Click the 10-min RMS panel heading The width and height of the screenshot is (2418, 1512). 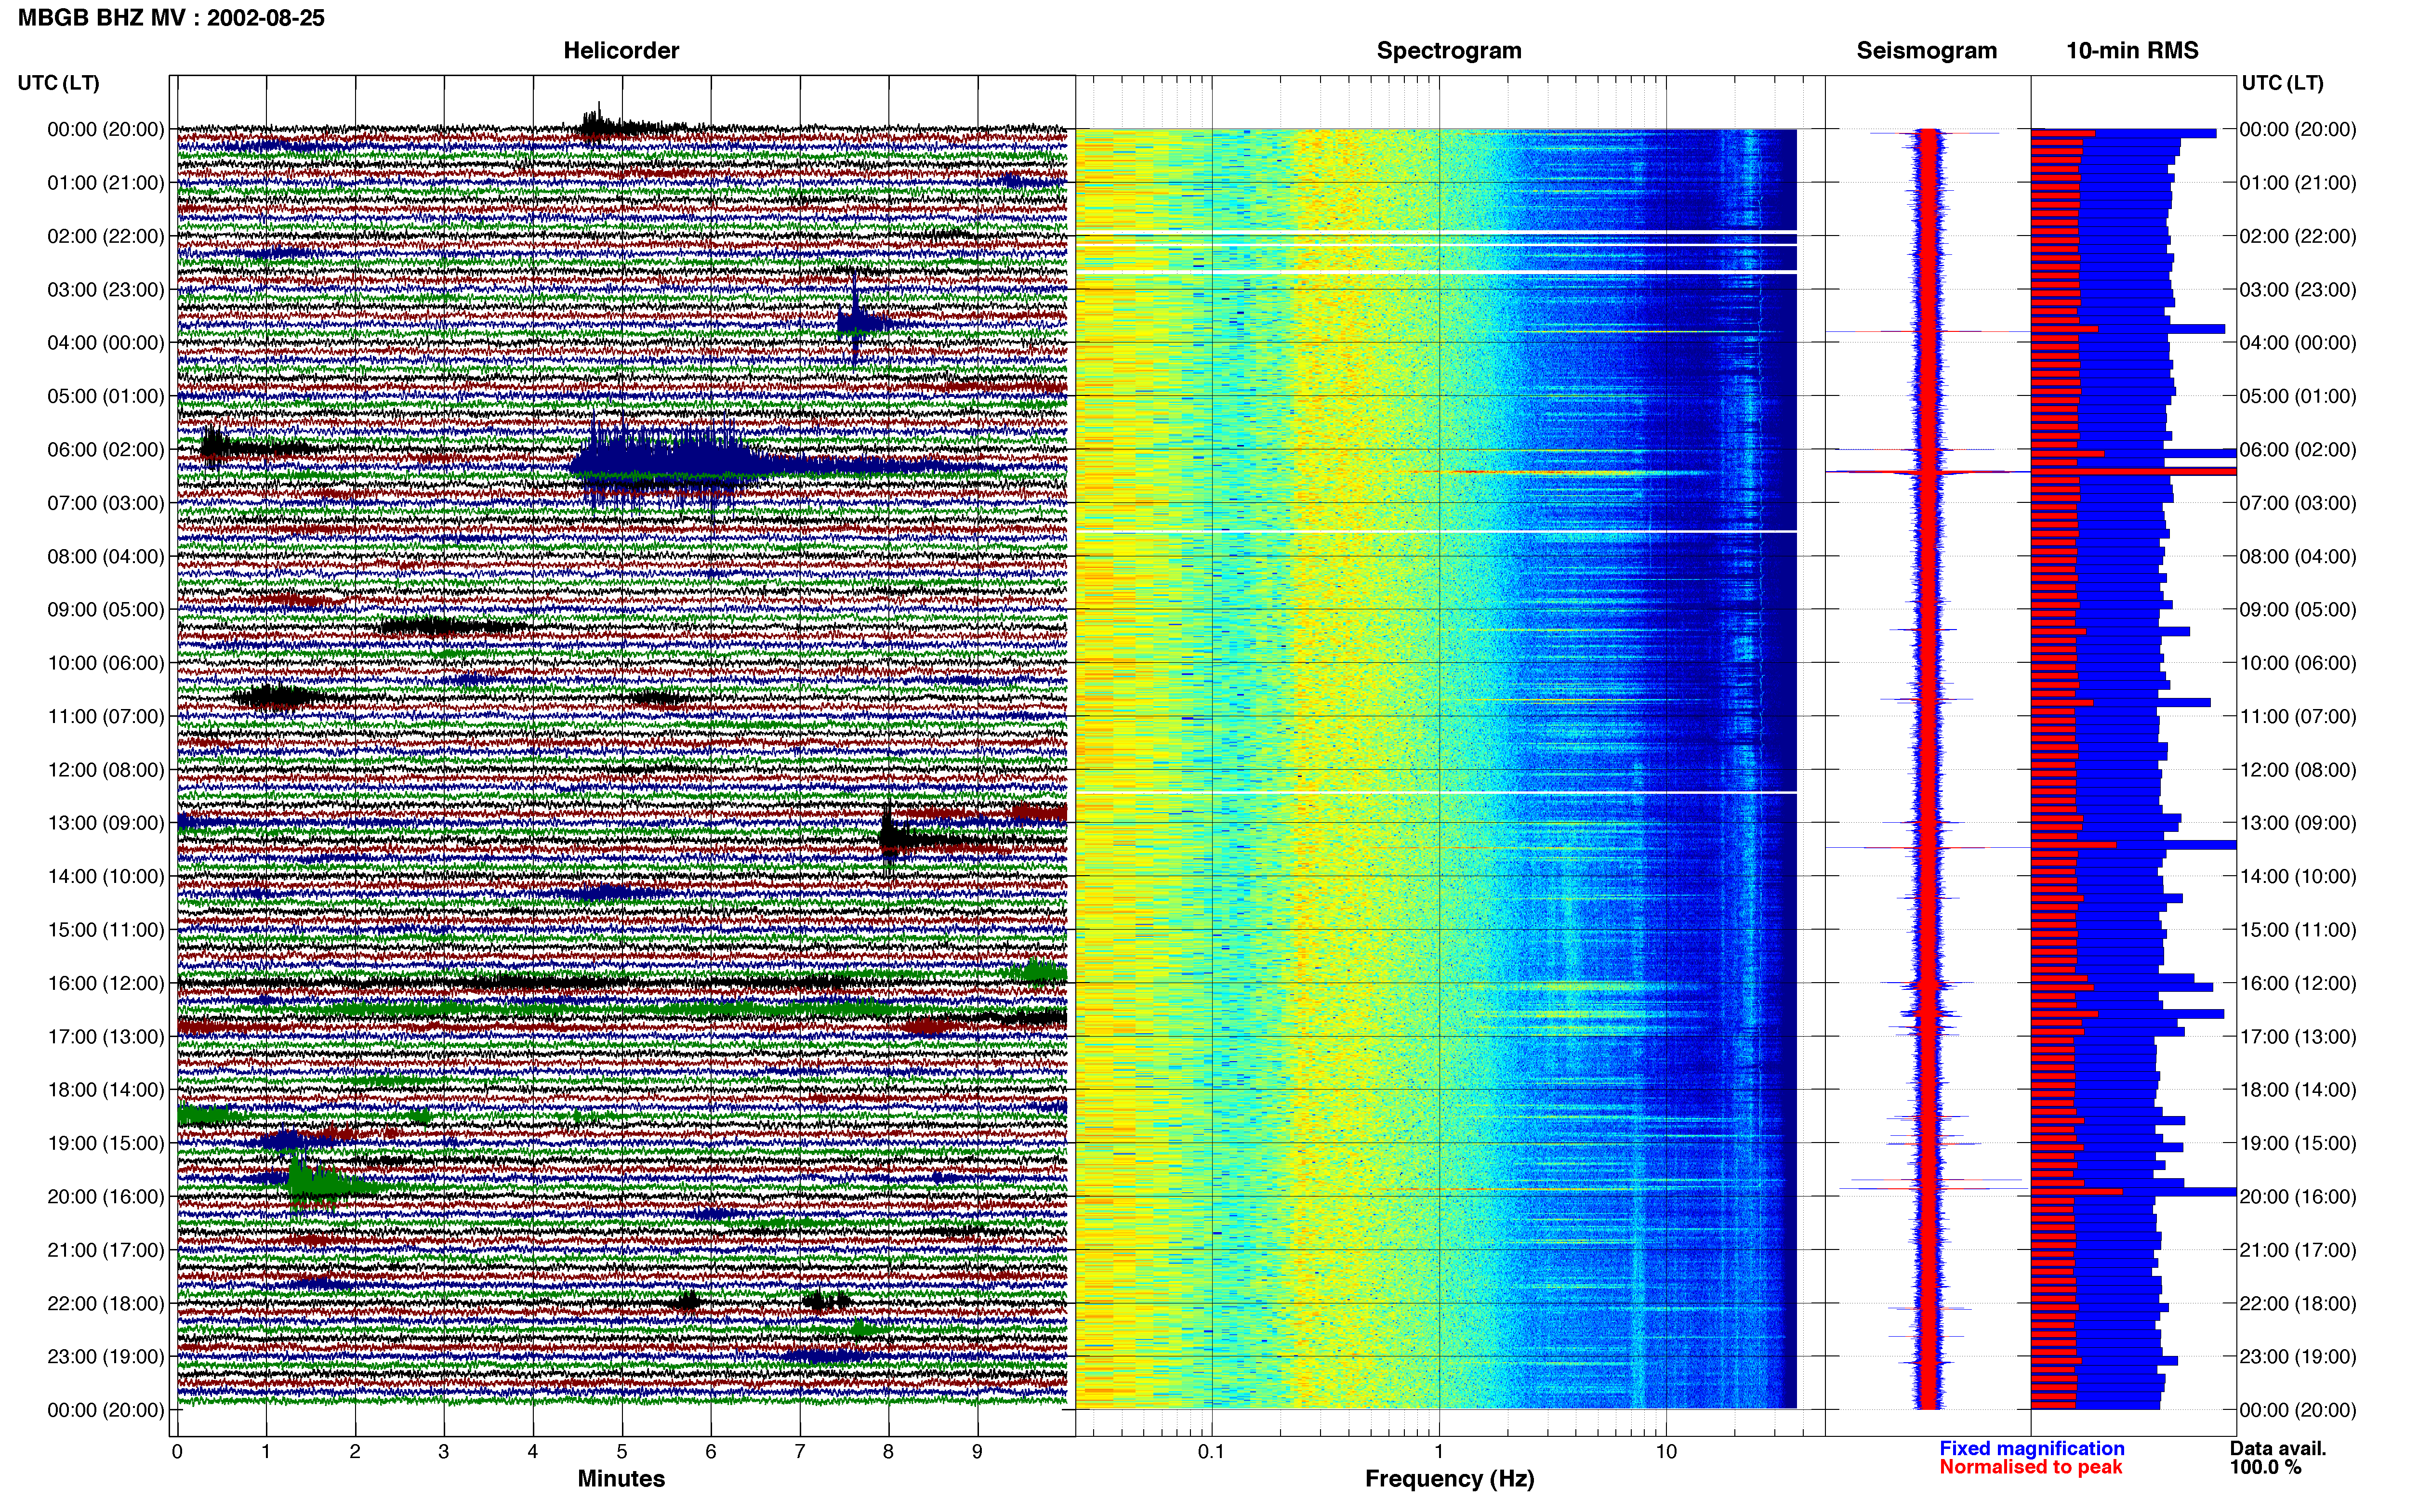coord(2132,51)
